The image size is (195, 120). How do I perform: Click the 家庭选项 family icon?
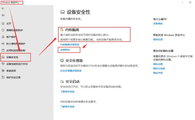click(x=3, y=71)
